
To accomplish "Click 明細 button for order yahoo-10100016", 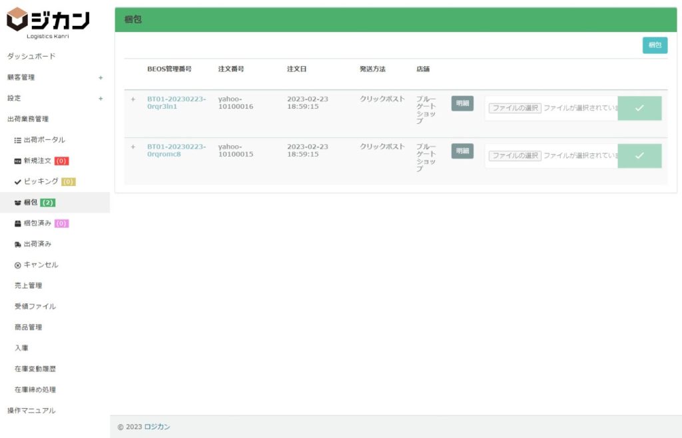I will click(x=462, y=103).
